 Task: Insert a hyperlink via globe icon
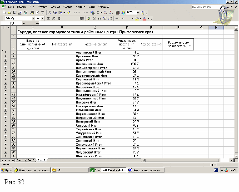pyautogui.click(x=92, y=13)
